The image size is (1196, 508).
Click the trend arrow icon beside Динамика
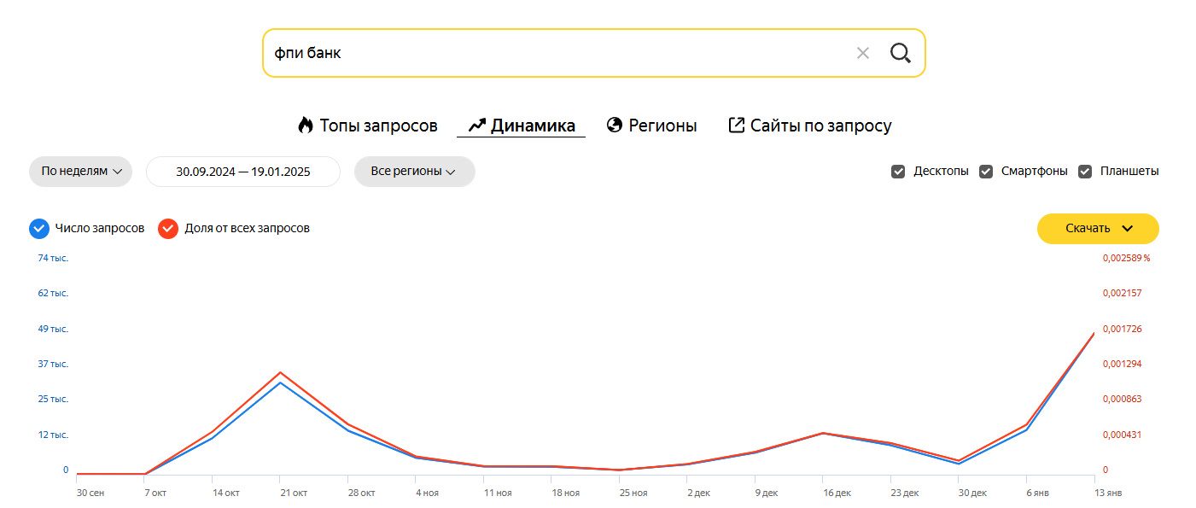tap(476, 126)
